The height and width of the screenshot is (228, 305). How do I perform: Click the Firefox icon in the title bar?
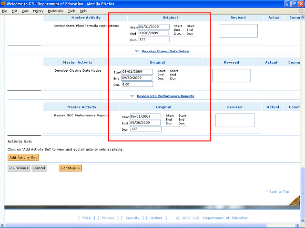[3, 3]
